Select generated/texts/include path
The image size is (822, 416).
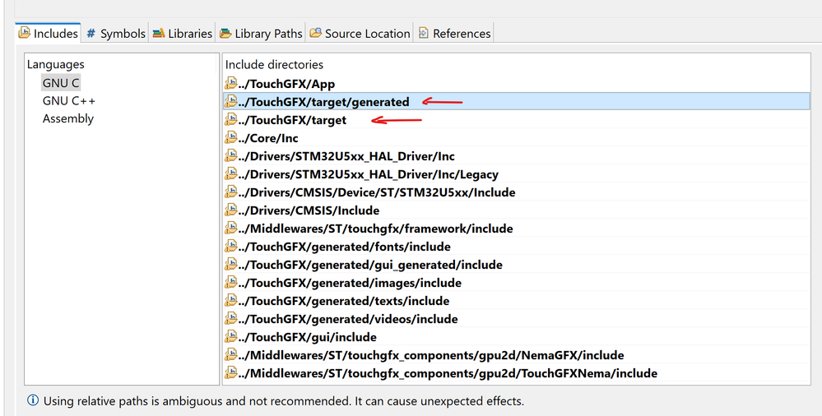tap(517, 301)
